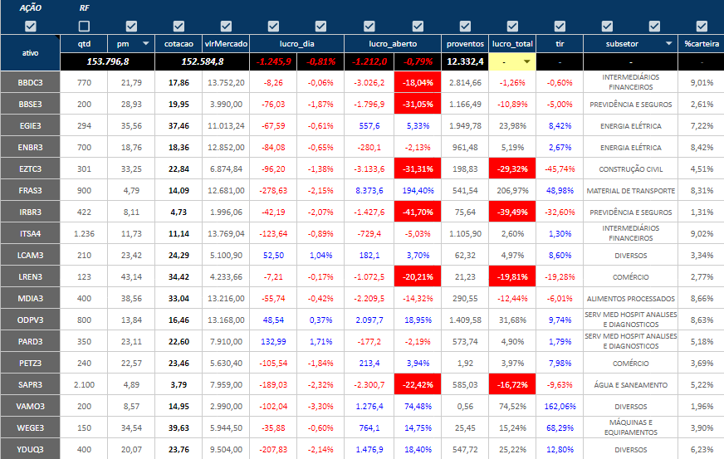Toggle checkbox above lucro_aberto -0,79% column
The width and height of the screenshot is (724, 459).
click(418, 27)
